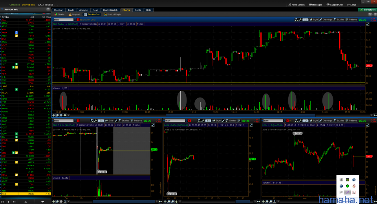This screenshot has width=377, height=204.
Task: Click the bottom-middle chart wrench icon
Action: pyautogui.click(x=203, y=121)
